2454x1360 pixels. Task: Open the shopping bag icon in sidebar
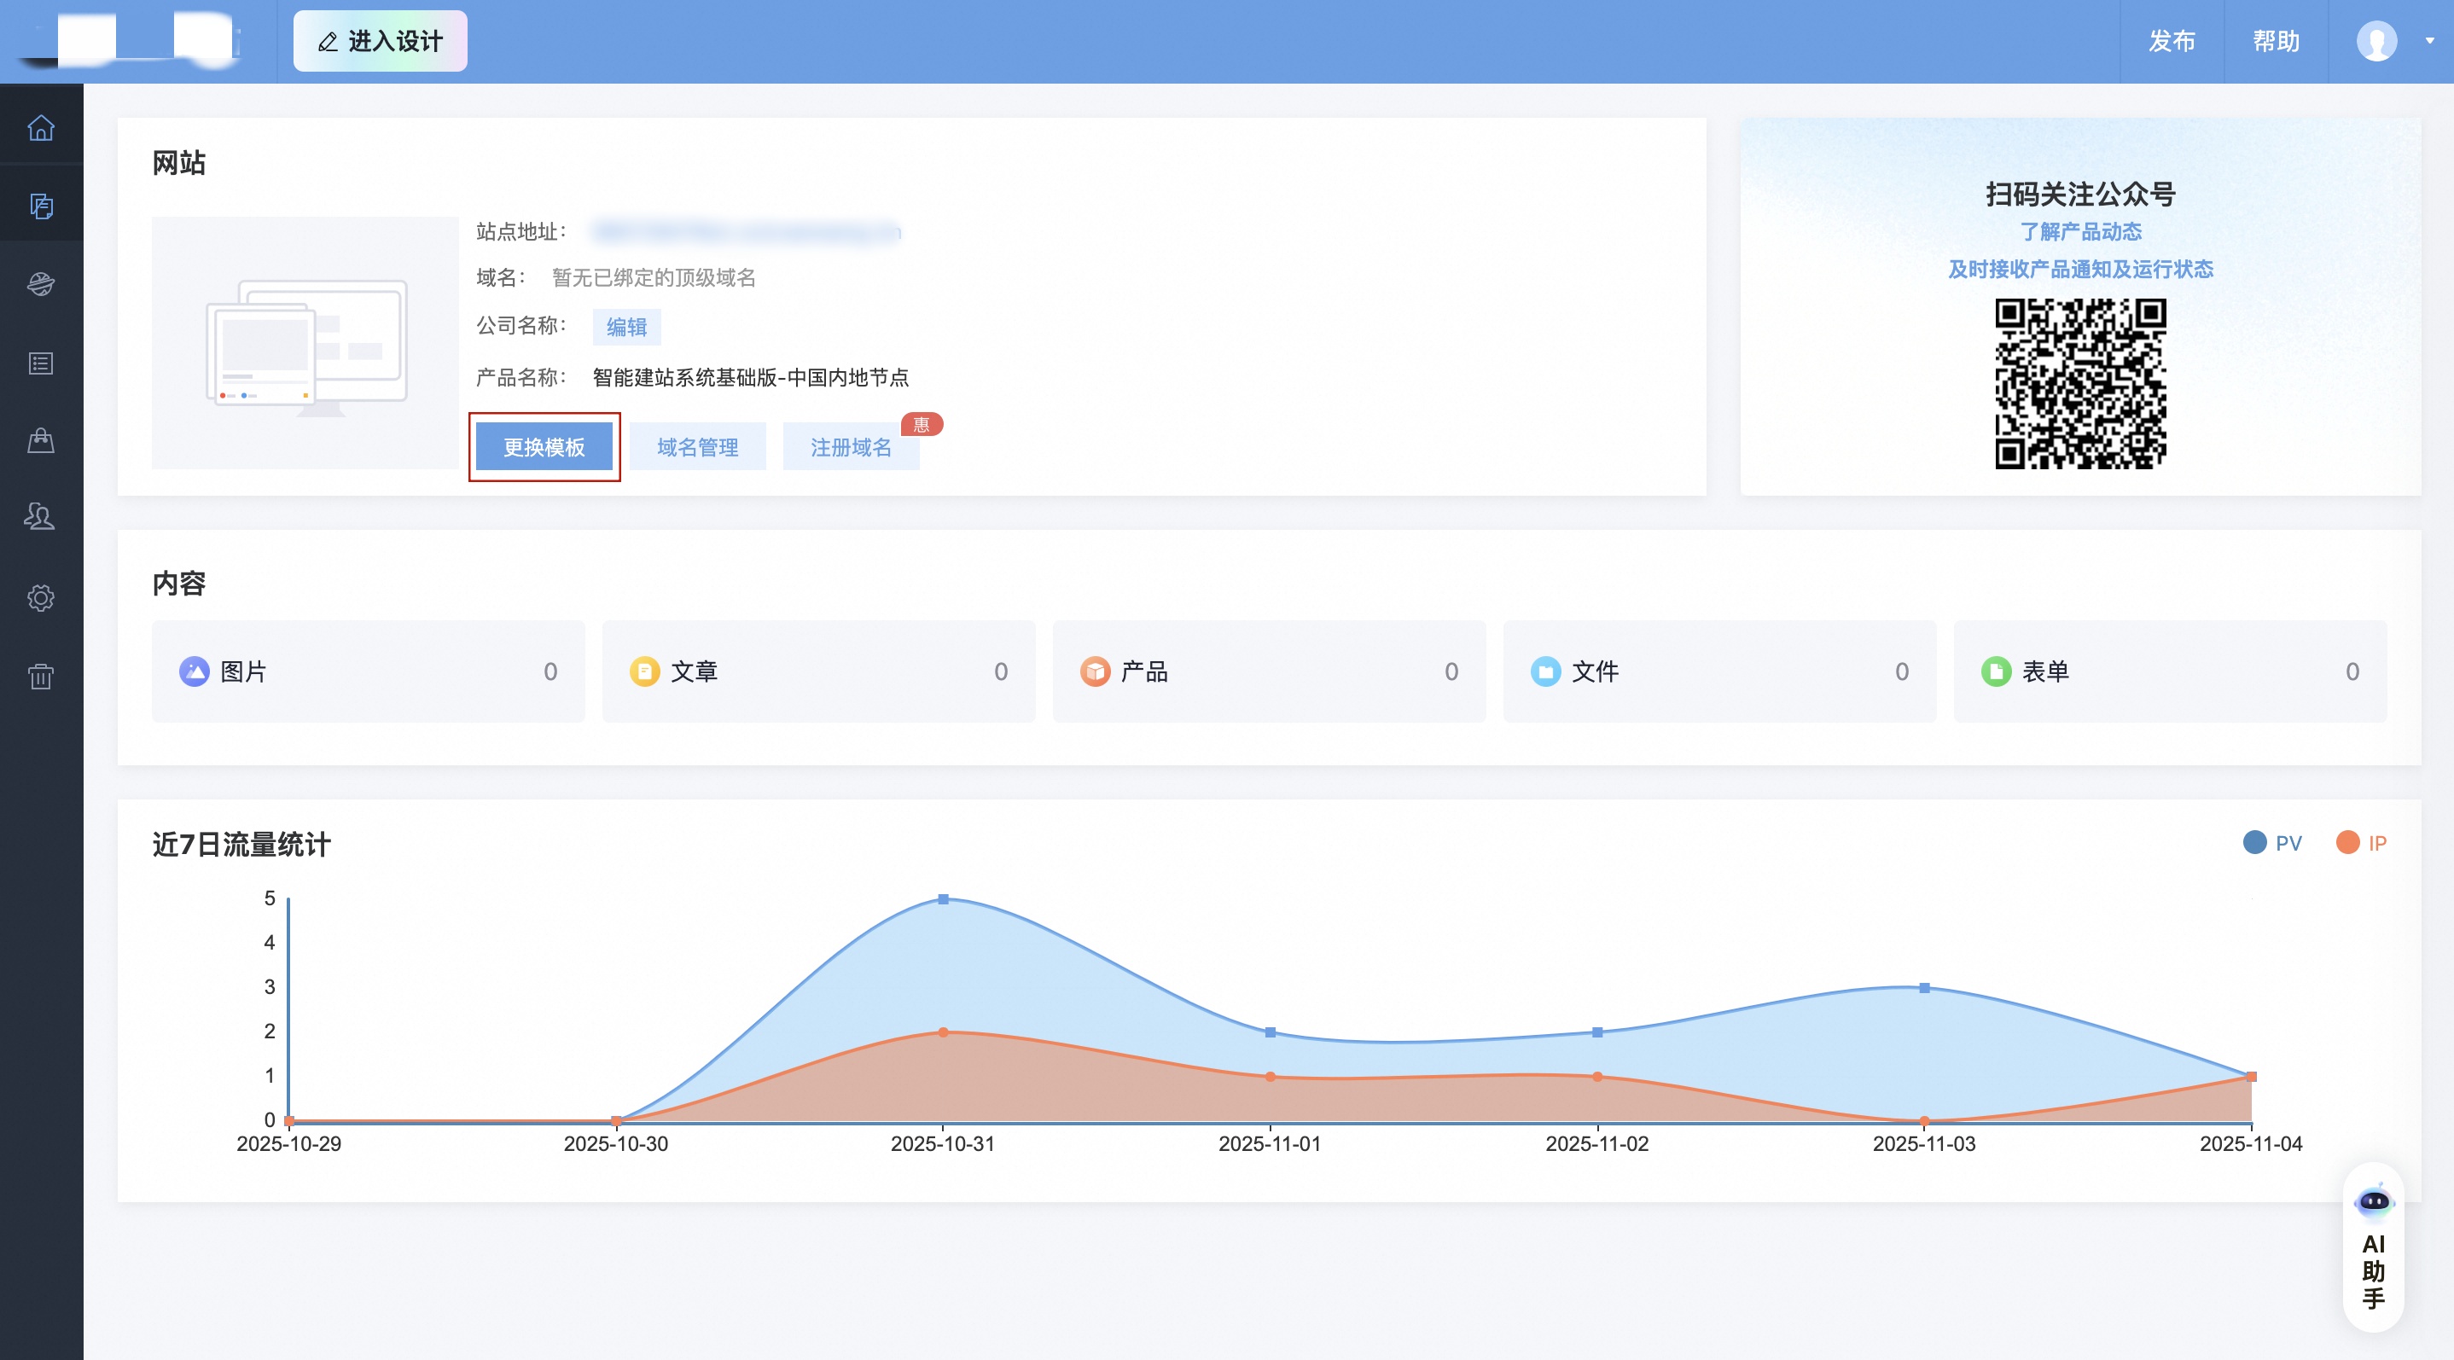click(41, 440)
